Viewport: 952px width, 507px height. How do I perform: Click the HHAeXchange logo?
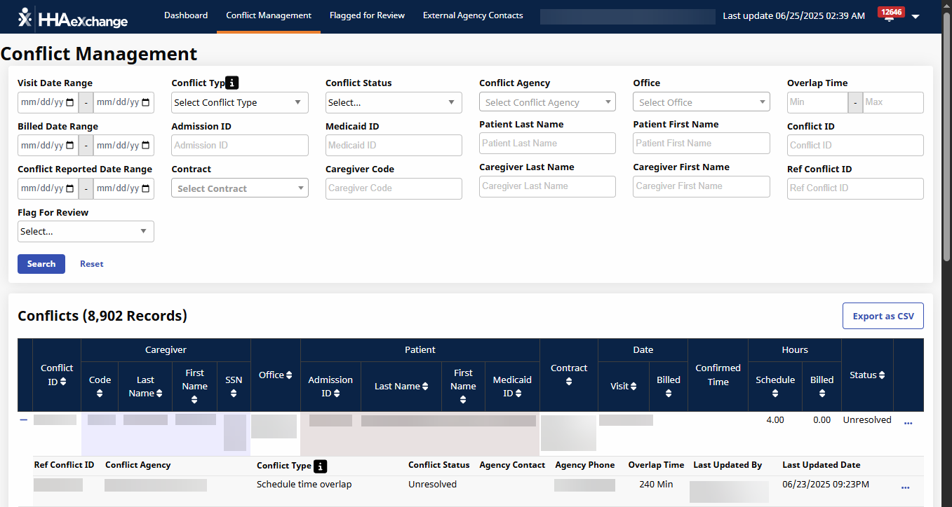[73, 18]
